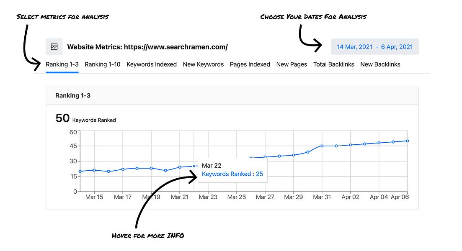The image size is (462, 251).
Task: Show the Total Backlinks tab
Action: 333,64
